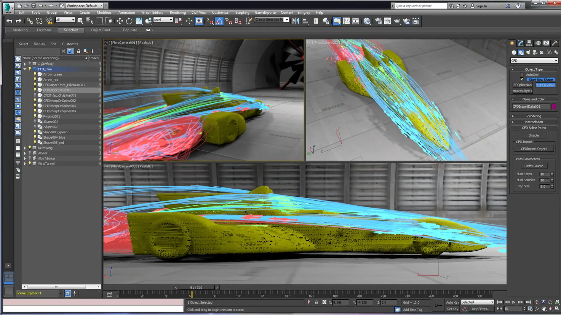The image size is (561, 315).
Task: Open the Material Editor from the toolbar
Action: (367, 21)
